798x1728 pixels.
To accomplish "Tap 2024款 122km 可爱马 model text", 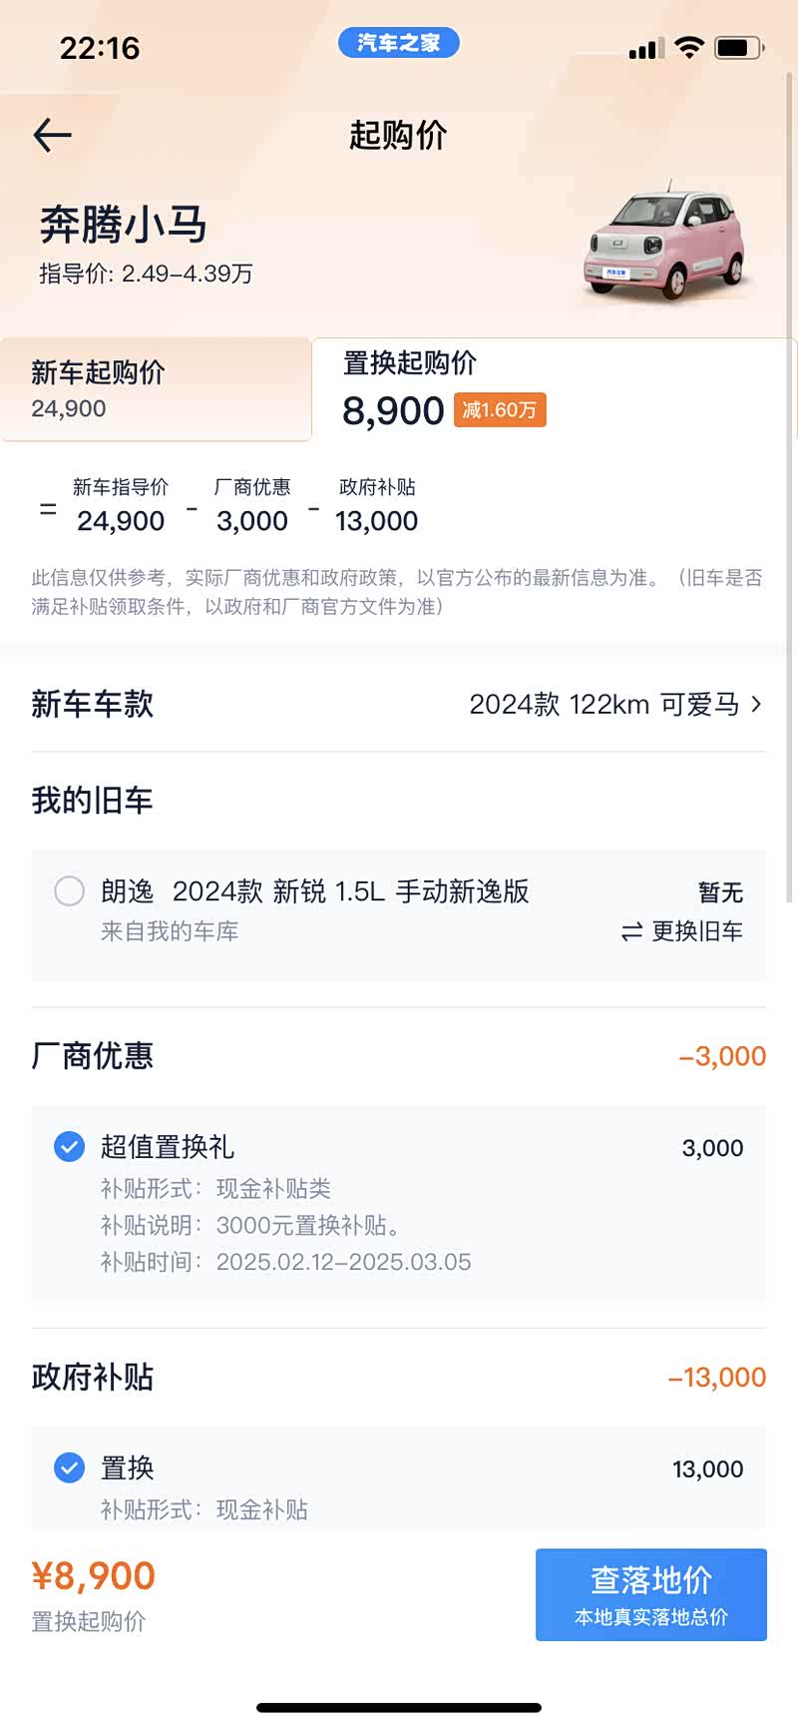I will pos(603,704).
